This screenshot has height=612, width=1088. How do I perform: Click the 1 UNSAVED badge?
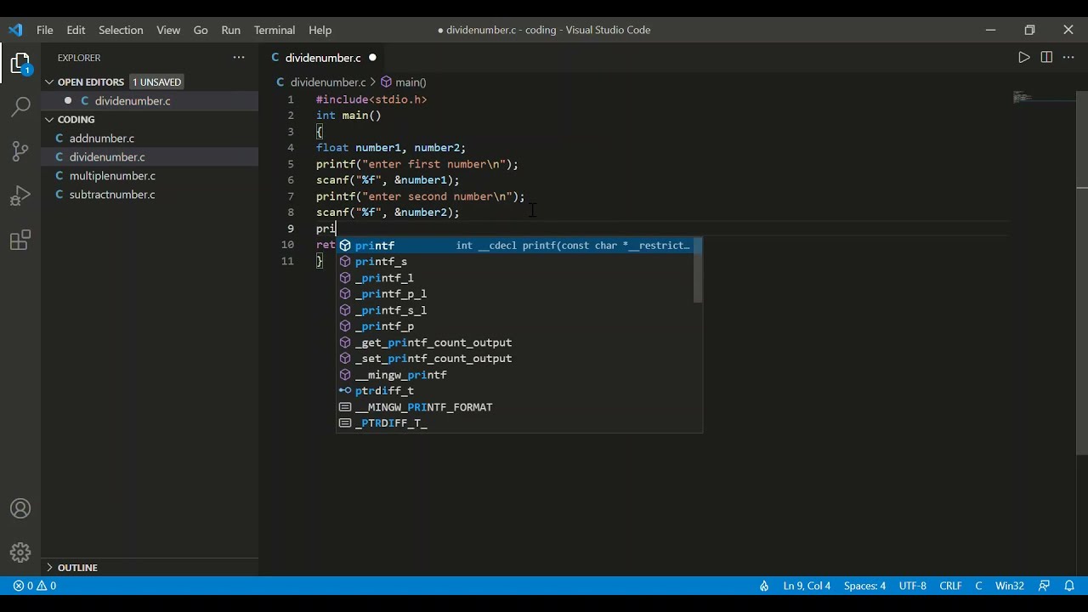[x=156, y=82]
